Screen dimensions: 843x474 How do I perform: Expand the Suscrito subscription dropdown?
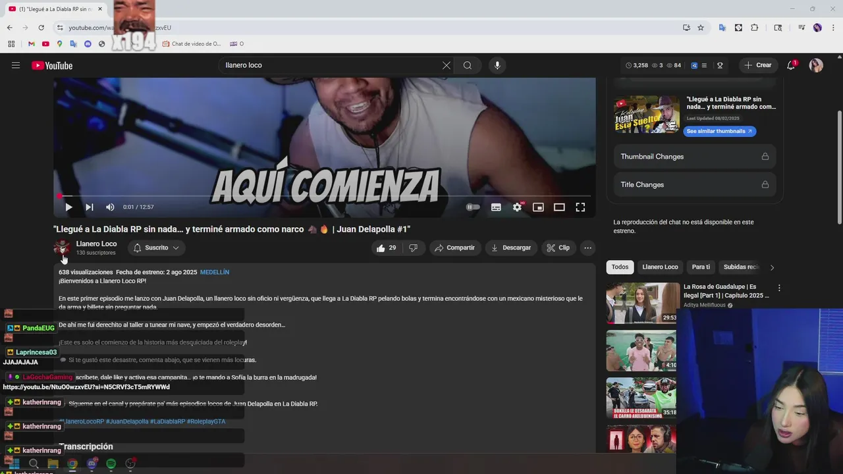tap(156, 248)
